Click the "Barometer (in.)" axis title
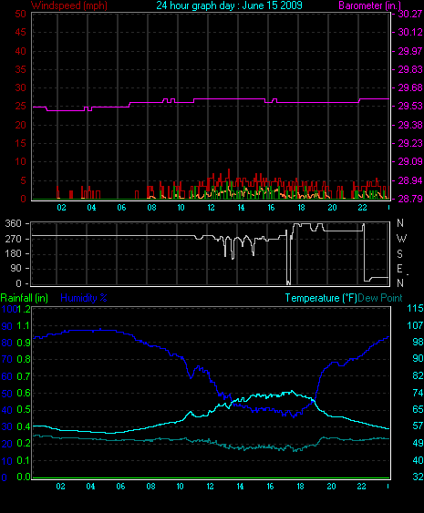The height and width of the screenshot is (513, 424). (369, 5)
